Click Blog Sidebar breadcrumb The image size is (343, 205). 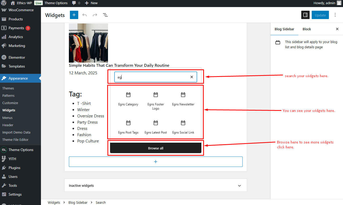tap(78, 202)
